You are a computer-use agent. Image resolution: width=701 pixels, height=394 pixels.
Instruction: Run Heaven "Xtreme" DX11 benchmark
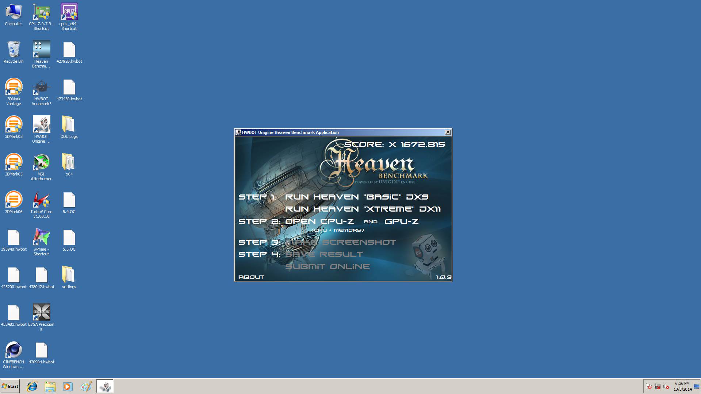(363, 209)
